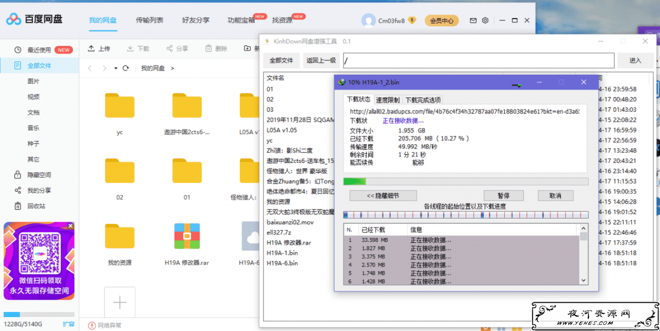Click thread list scrollbar down arrow
This screenshot has width=660, height=331.
584,280
